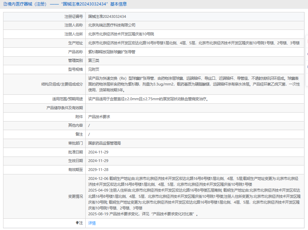
Task: Select the 2025-08-19 产品技术要求变化 entry
Action: (x=143, y=214)
